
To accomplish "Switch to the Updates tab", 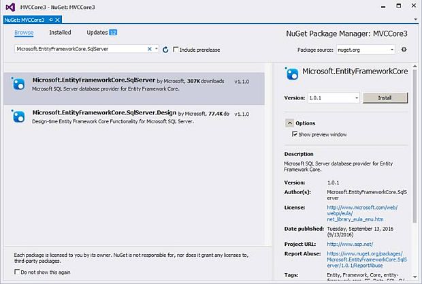I will [x=97, y=33].
